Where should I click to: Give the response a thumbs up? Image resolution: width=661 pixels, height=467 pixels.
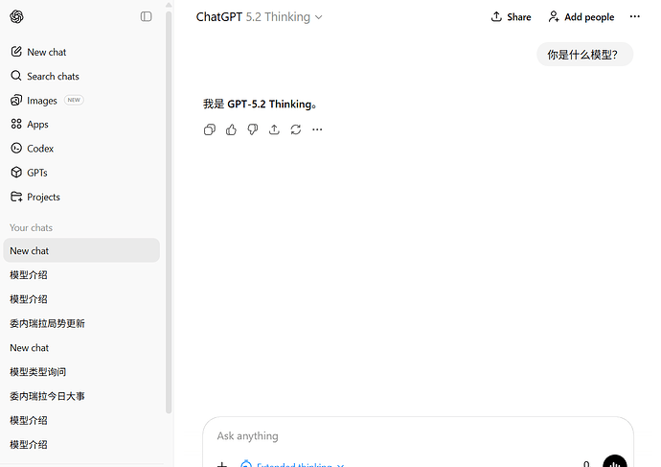[x=231, y=129]
